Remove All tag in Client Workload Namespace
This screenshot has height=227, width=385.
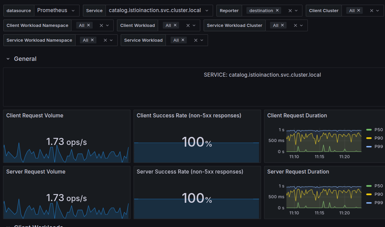coord(88,25)
